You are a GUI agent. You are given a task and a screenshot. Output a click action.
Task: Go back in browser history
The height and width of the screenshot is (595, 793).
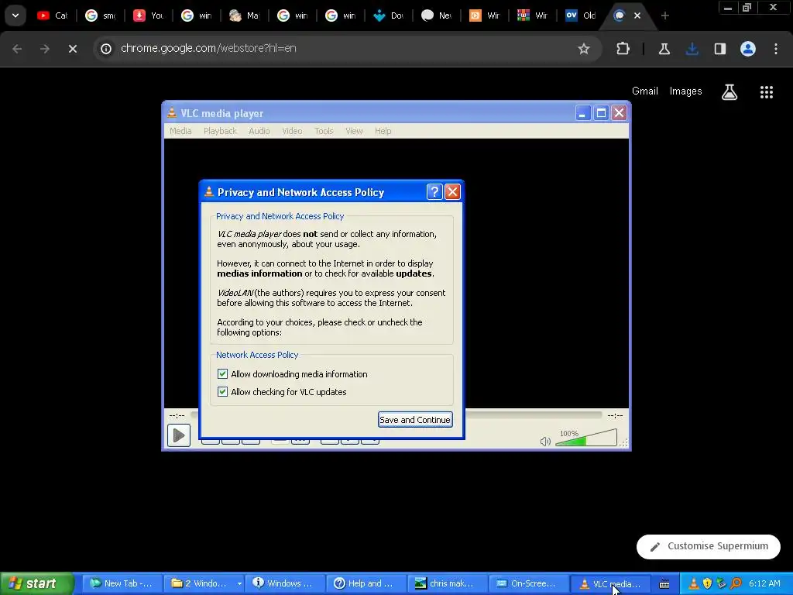[17, 49]
